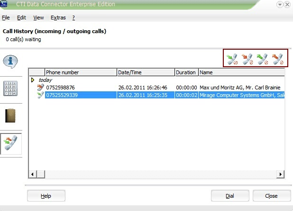Select the call history phone sidebar icon
Viewport: 293px width, 211px height.
(10, 143)
